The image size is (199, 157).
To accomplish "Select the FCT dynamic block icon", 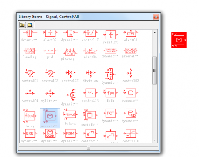I will (x=110, y=113).
